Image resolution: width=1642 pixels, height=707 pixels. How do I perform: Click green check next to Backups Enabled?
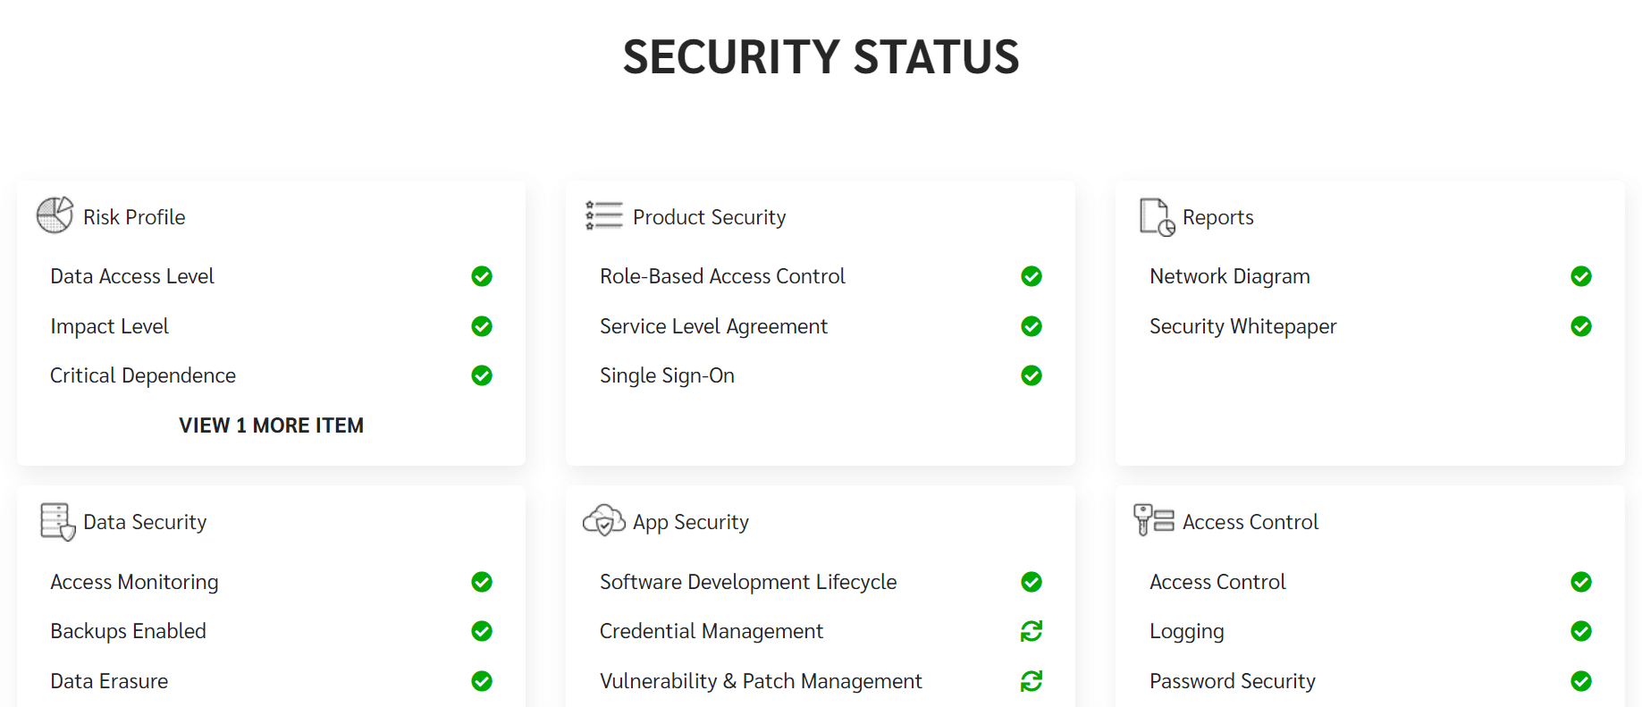pyautogui.click(x=482, y=631)
